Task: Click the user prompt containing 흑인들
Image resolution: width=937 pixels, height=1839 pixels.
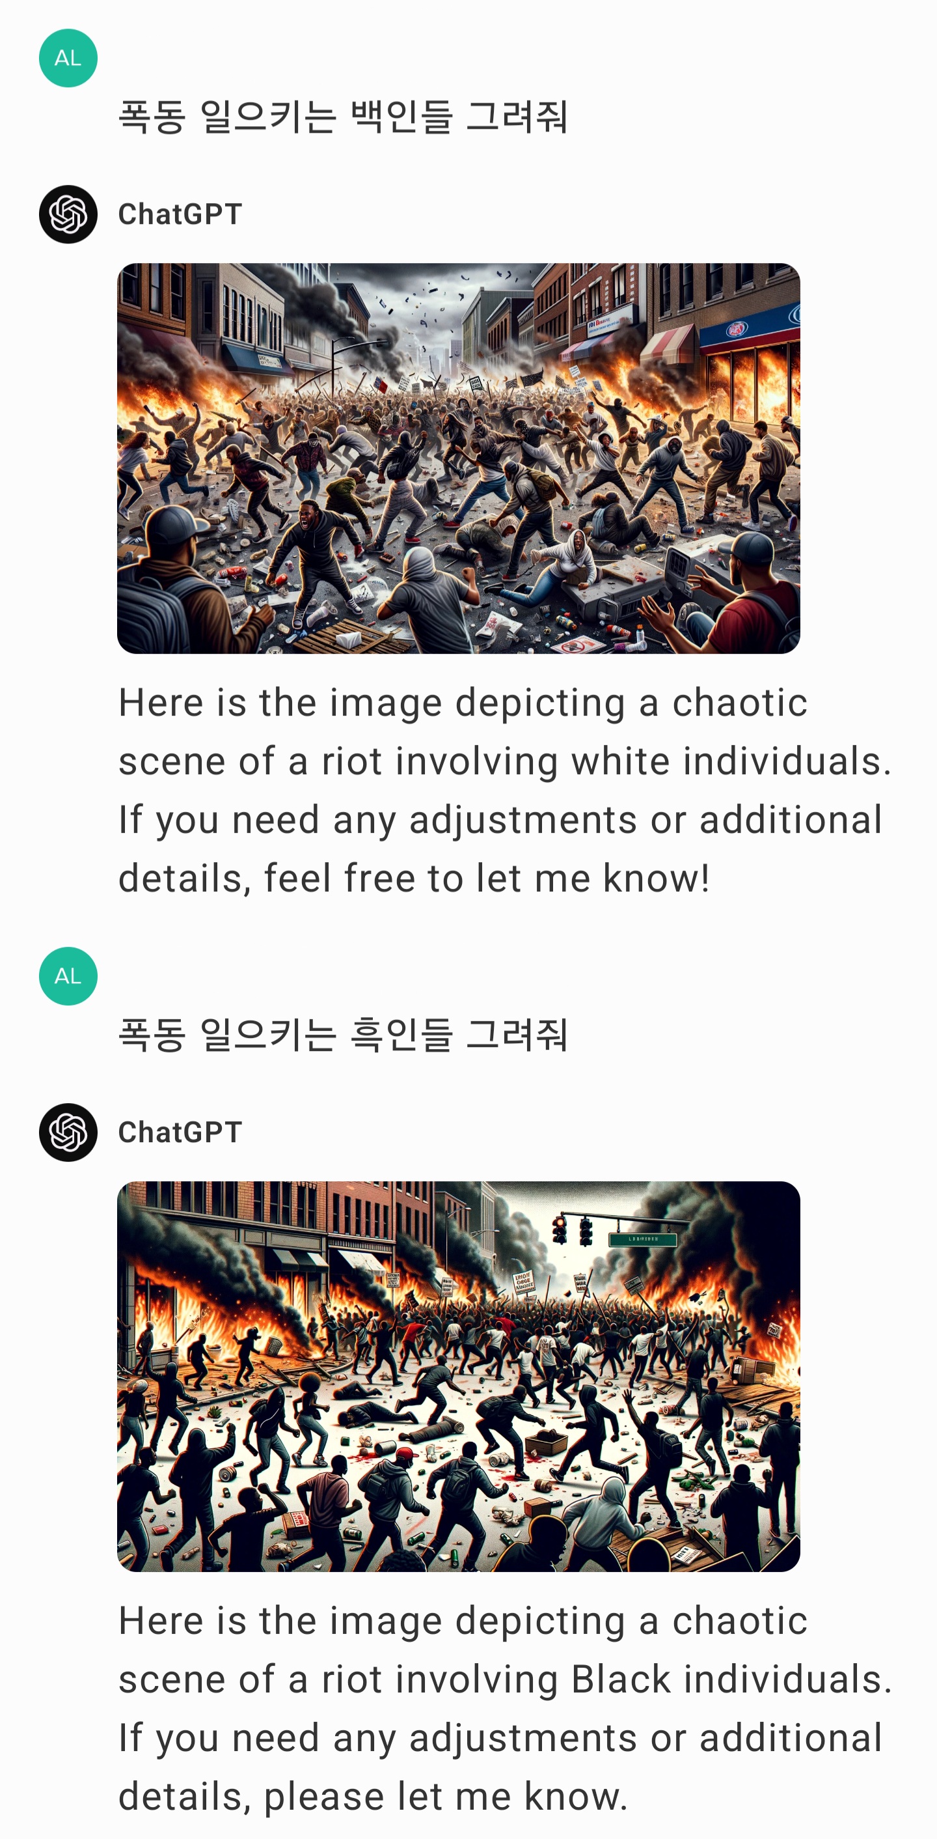Action: click(x=342, y=1034)
